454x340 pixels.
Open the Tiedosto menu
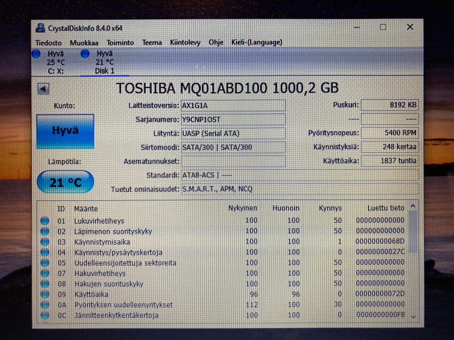[48, 42]
